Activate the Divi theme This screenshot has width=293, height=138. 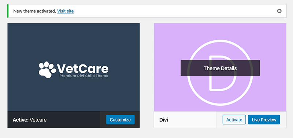click(234, 119)
